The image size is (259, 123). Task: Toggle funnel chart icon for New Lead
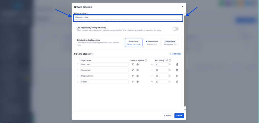[x=133, y=64]
